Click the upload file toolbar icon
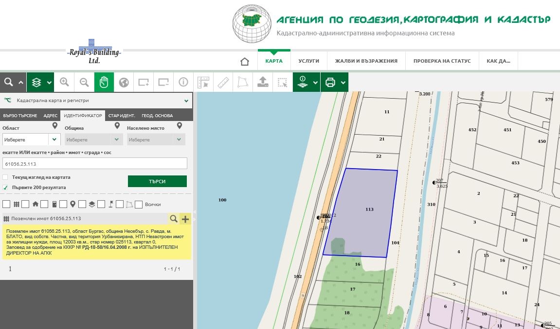Image resolution: width=560 pixels, height=329 pixels. pos(263,83)
